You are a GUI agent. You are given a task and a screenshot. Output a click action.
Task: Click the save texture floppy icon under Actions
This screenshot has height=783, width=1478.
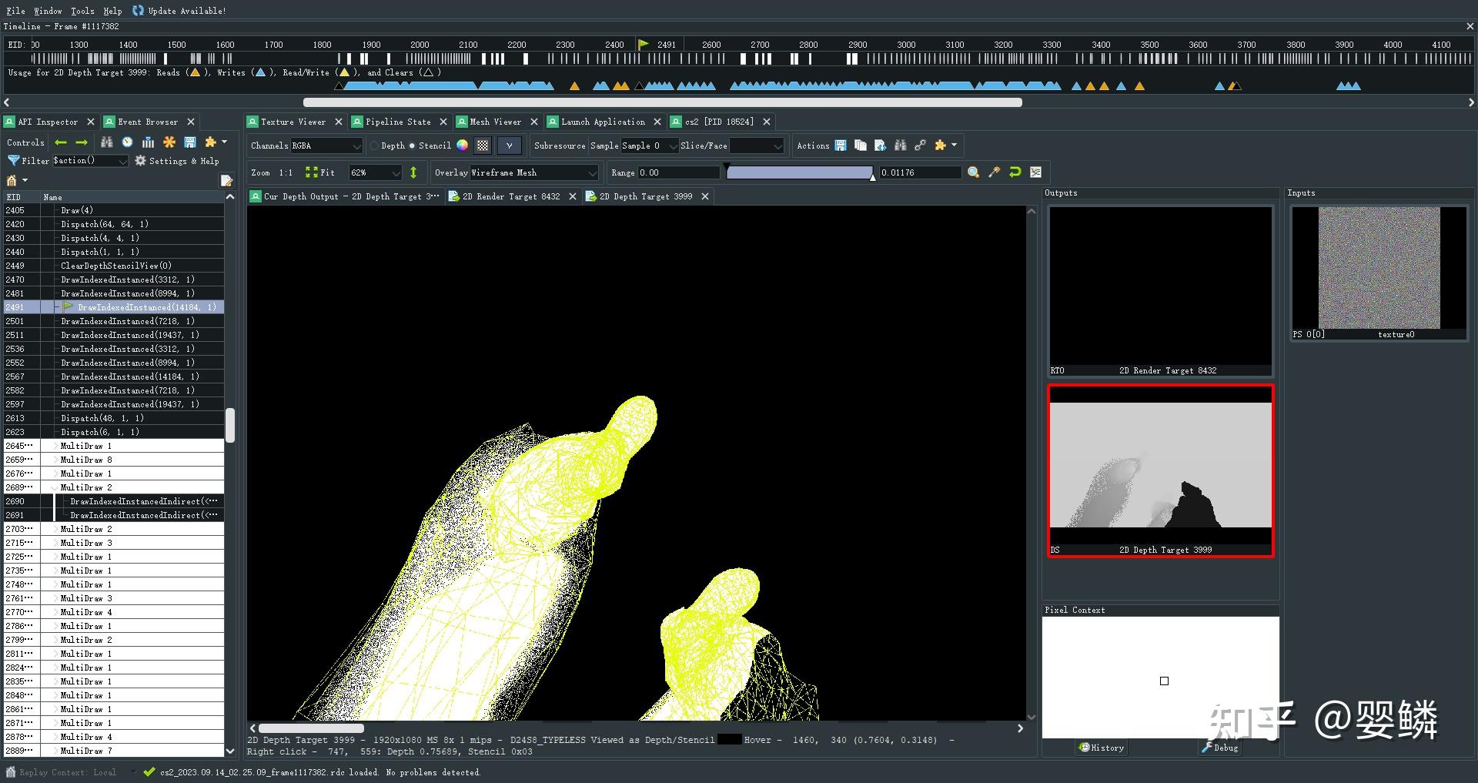pyautogui.click(x=841, y=146)
